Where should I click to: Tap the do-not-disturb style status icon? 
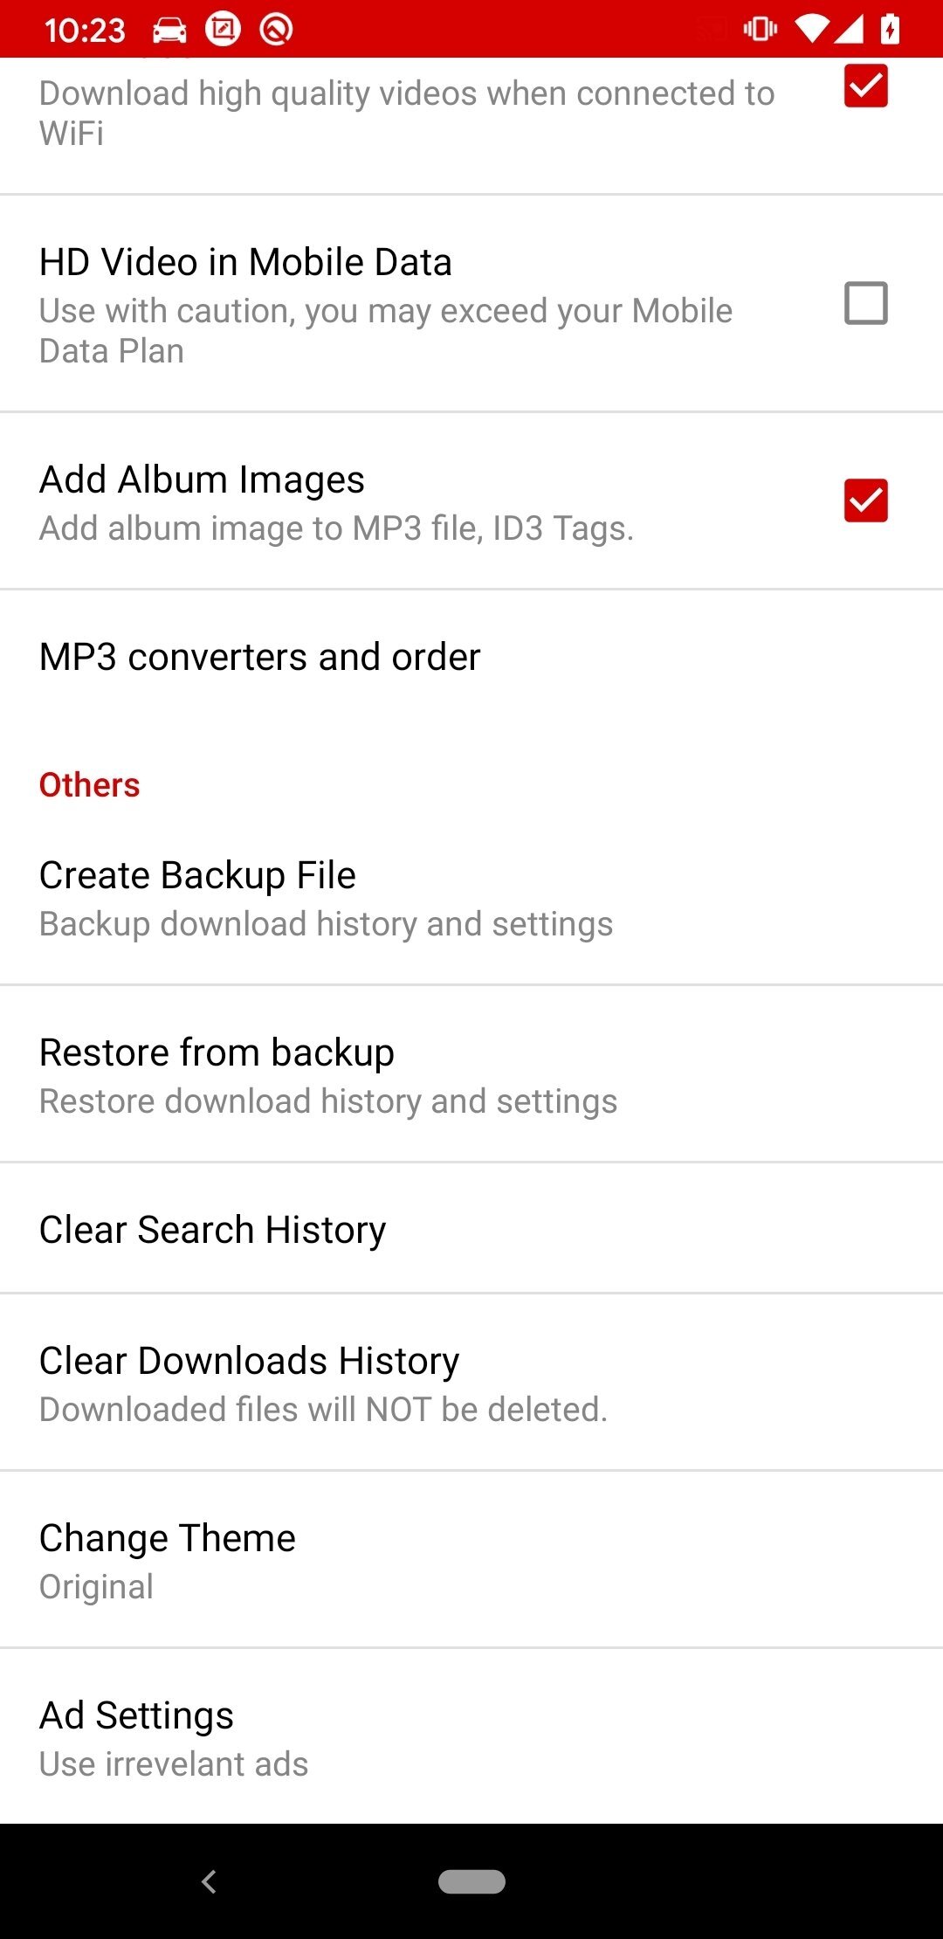pyautogui.click(x=276, y=30)
